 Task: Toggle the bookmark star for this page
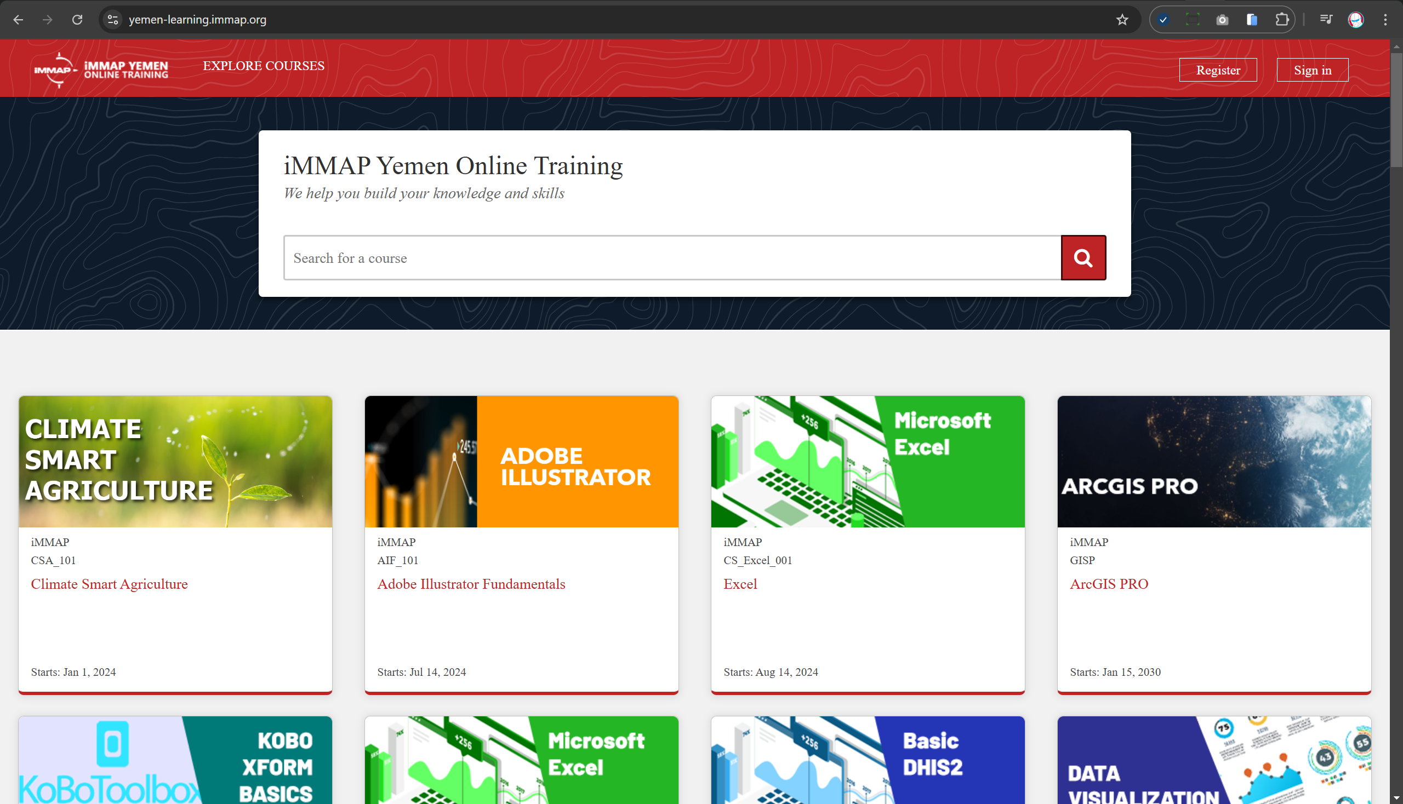(1122, 19)
